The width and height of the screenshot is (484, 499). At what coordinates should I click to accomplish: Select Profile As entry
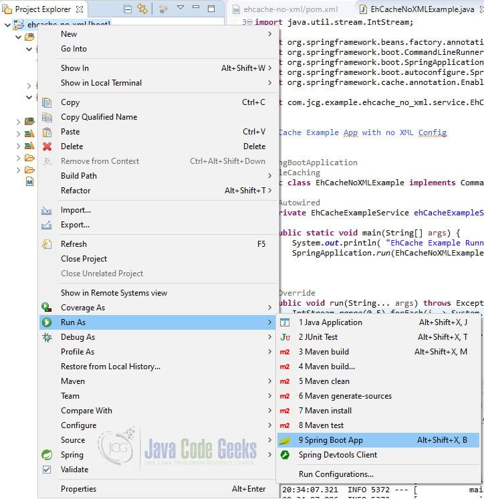pyautogui.click(x=158, y=352)
